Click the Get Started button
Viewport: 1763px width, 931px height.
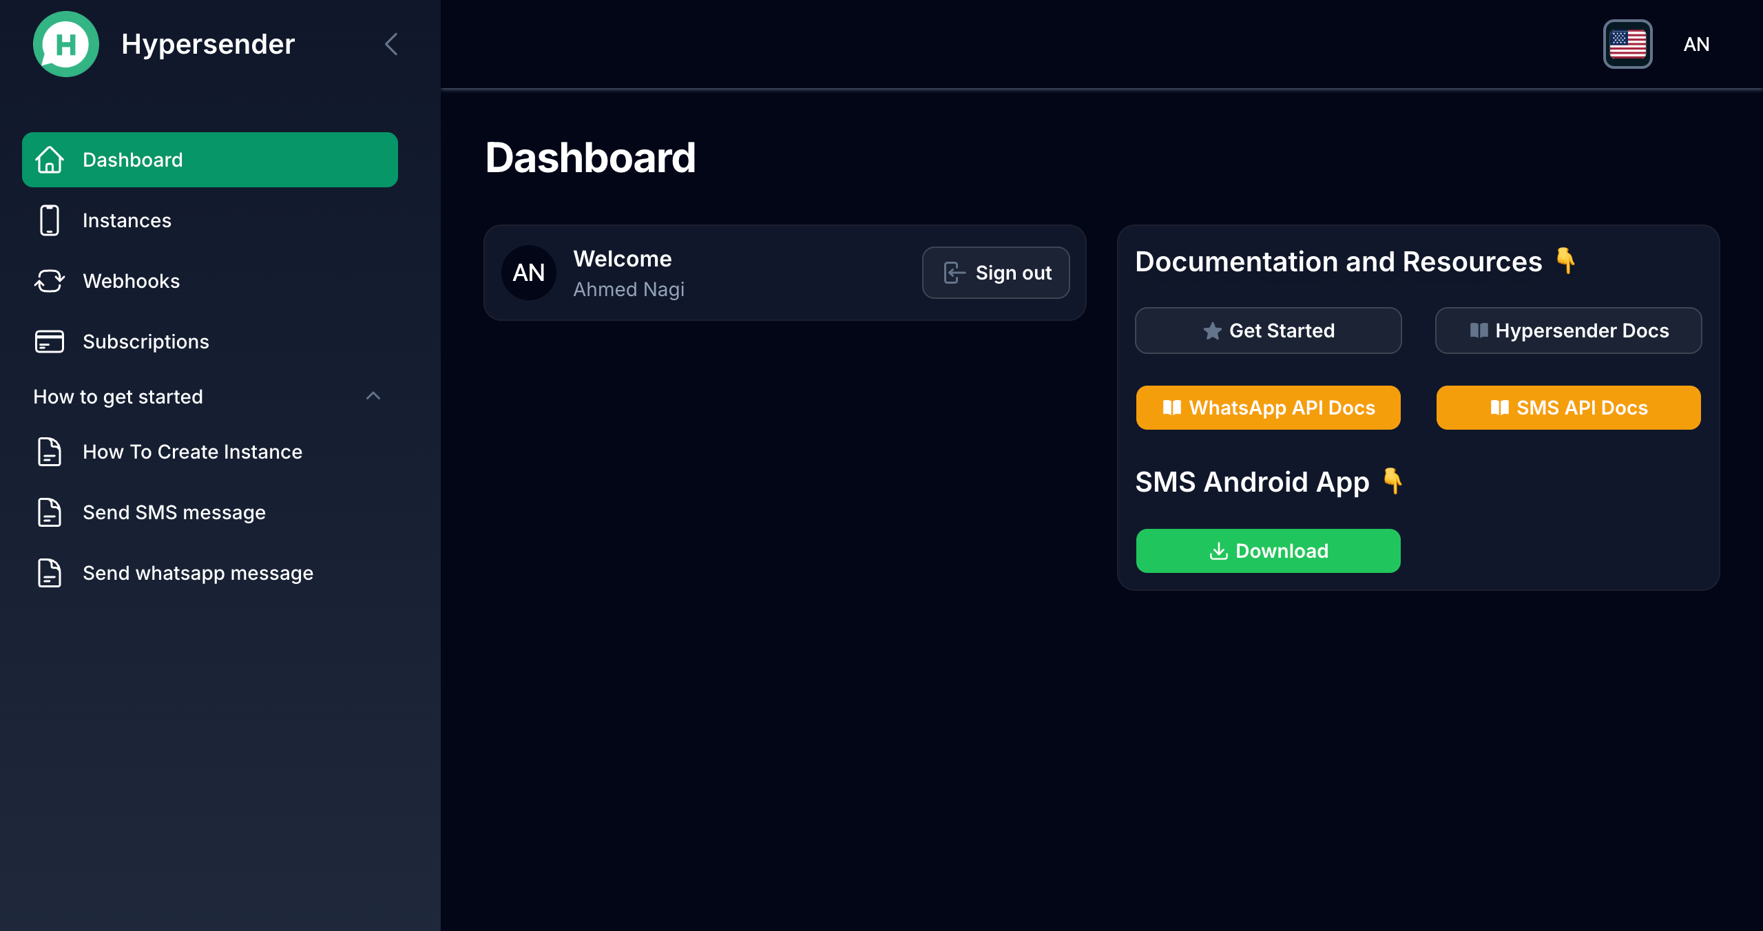[1269, 331]
